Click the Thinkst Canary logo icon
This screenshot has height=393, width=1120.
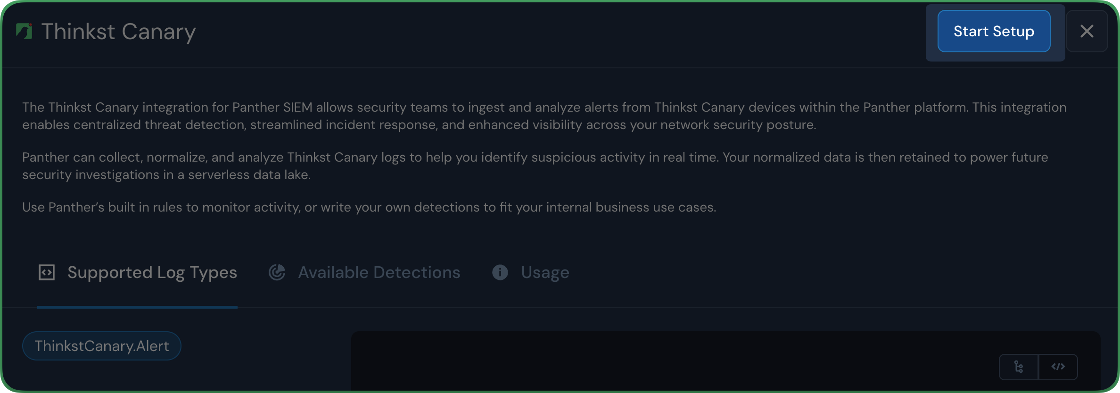point(24,31)
